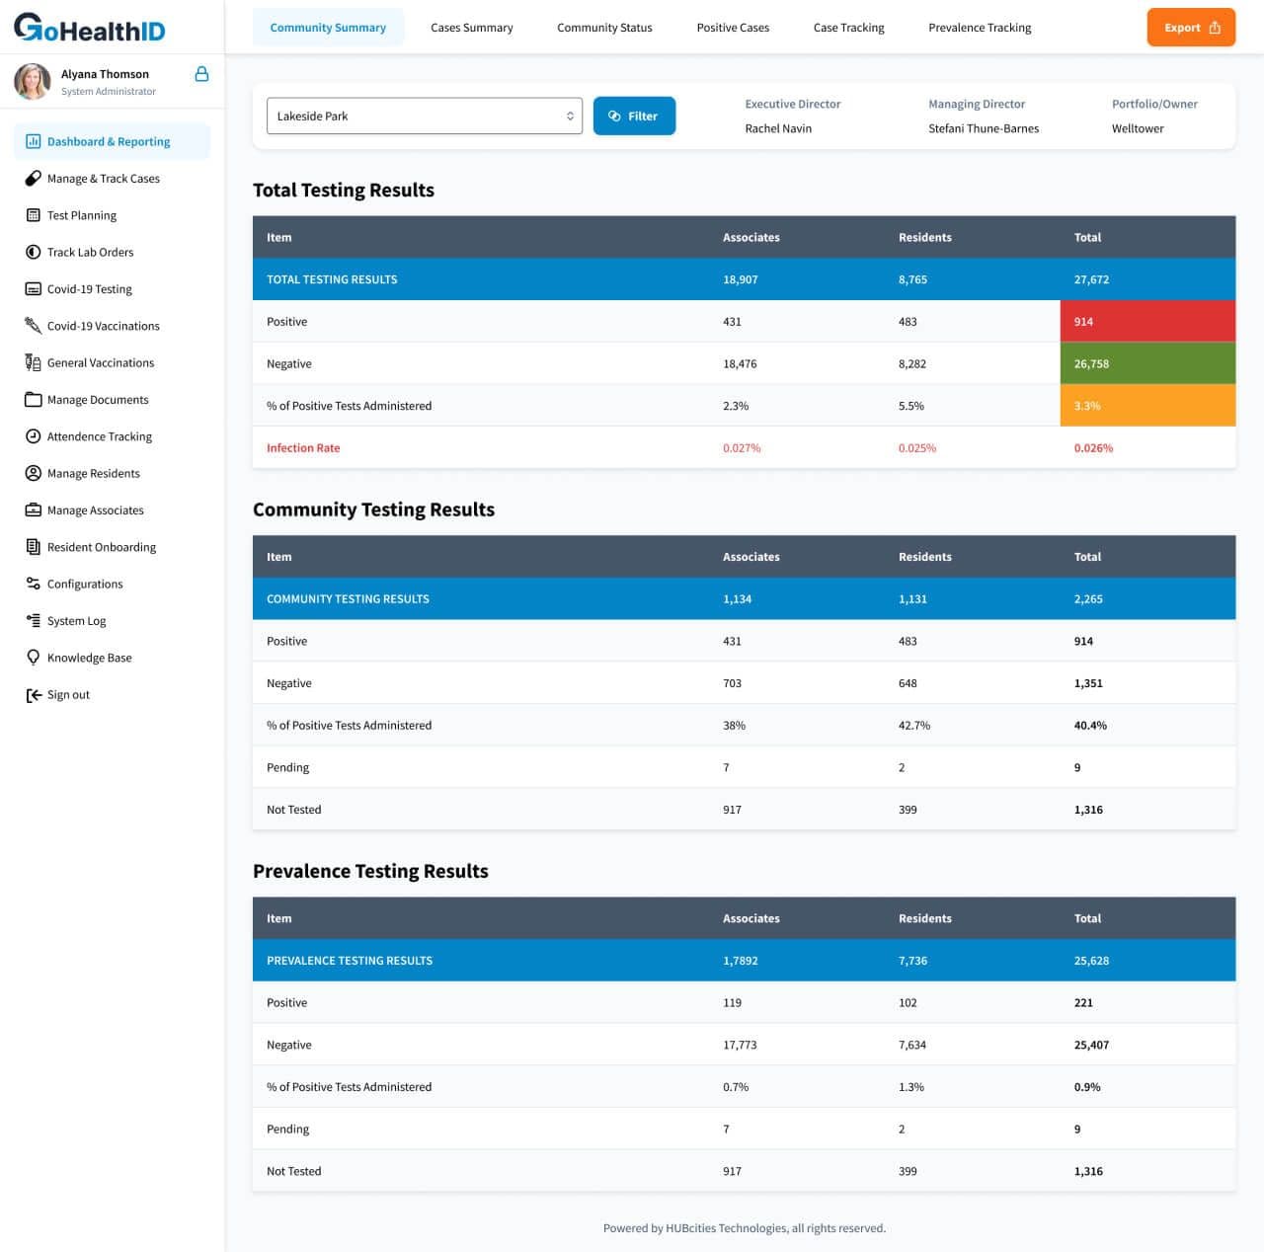Click Executive Director name Rachel Navin
1264x1252 pixels.
[778, 128]
